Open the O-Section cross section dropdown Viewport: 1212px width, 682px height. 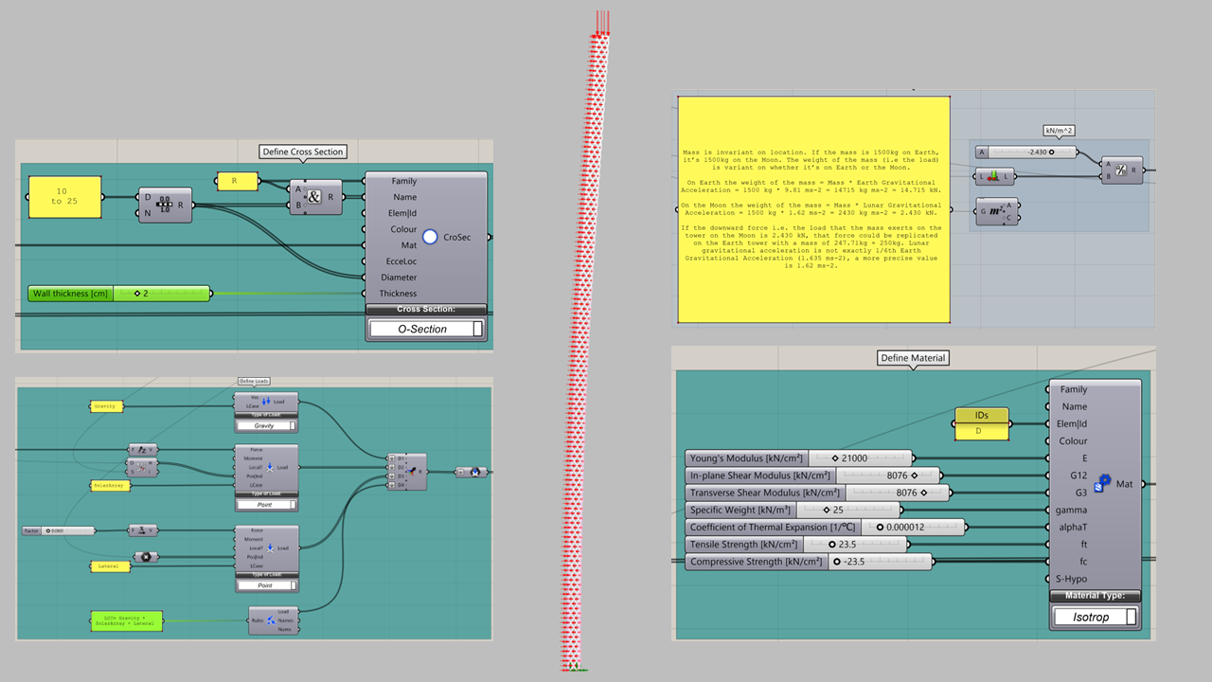(x=426, y=329)
